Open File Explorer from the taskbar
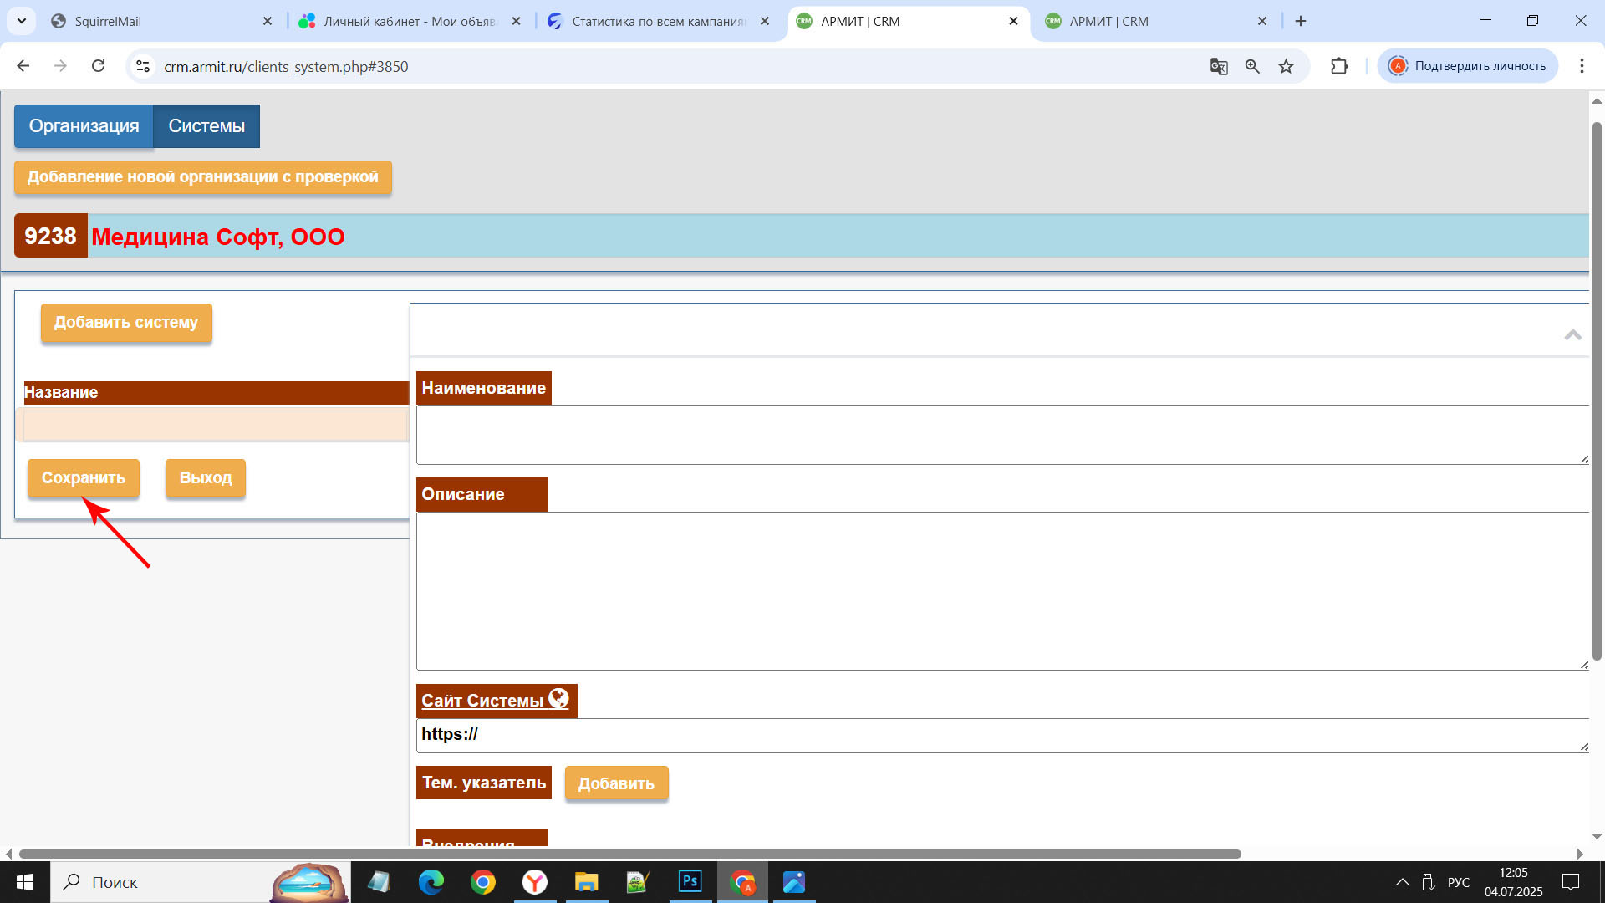This screenshot has height=903, width=1605. pyautogui.click(x=587, y=882)
